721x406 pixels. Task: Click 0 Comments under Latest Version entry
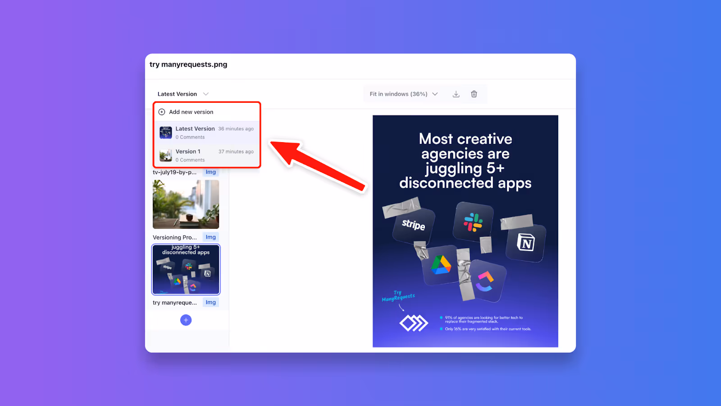tap(190, 137)
